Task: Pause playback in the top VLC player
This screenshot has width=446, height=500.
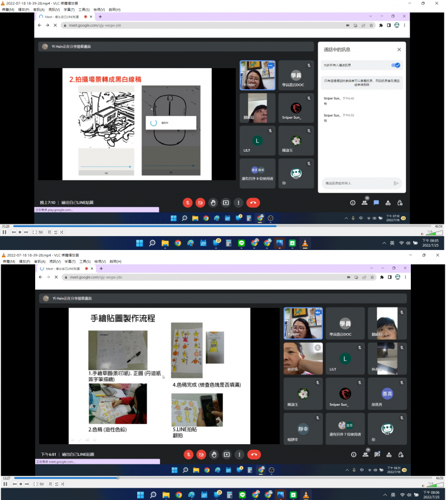Action: (x=4, y=232)
